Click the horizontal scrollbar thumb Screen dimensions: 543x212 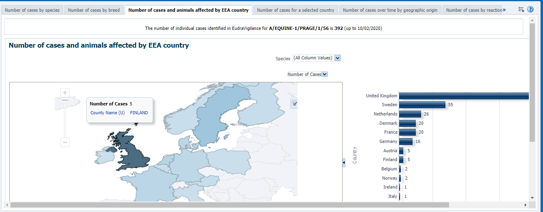point(230,205)
